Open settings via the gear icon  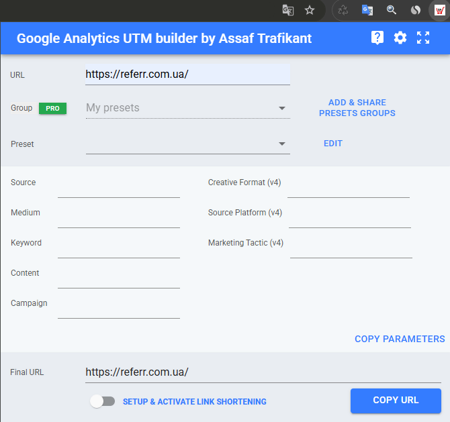[x=400, y=38]
